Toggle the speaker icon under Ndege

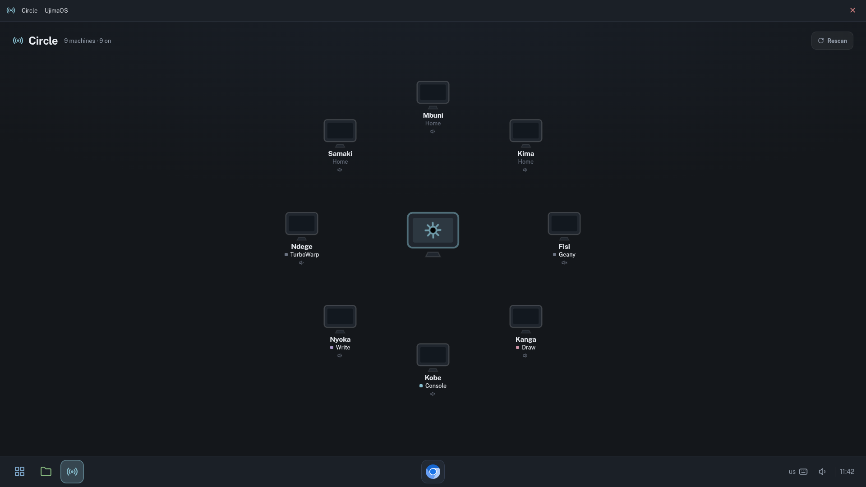[301, 263]
